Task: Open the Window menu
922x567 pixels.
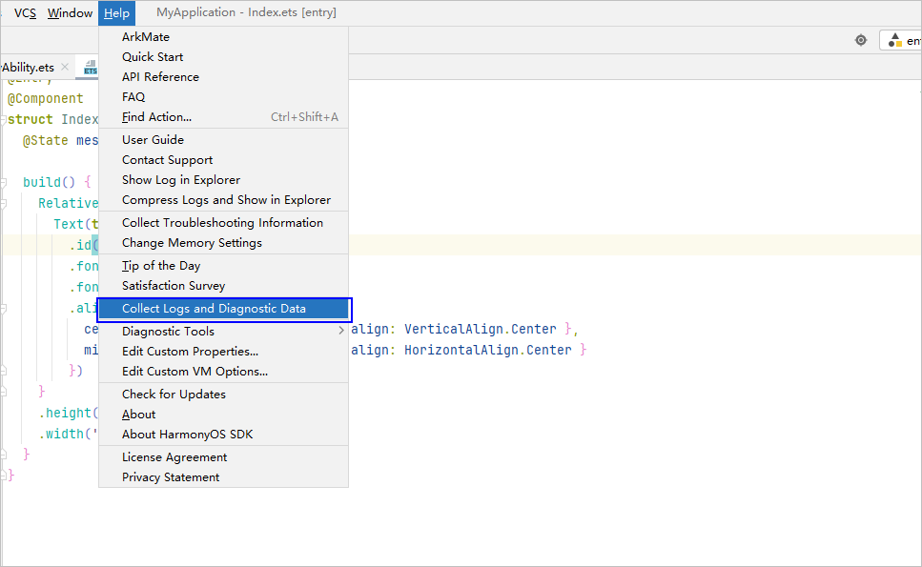Action: [70, 13]
